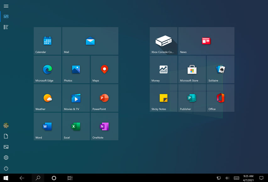Image resolution: width=268 pixels, height=182 pixels.
Task: Switch to the All apps list view
Action: (6, 27)
